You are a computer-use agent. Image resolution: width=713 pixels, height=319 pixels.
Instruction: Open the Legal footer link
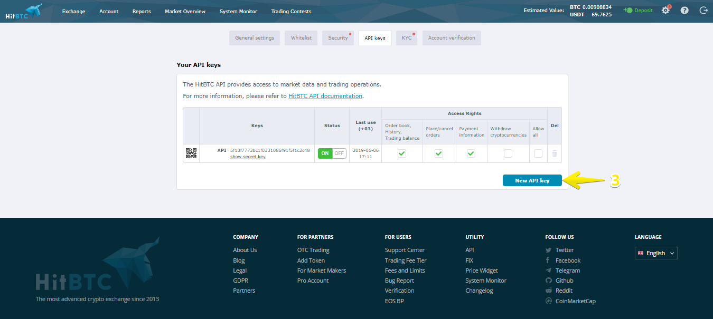(240, 270)
